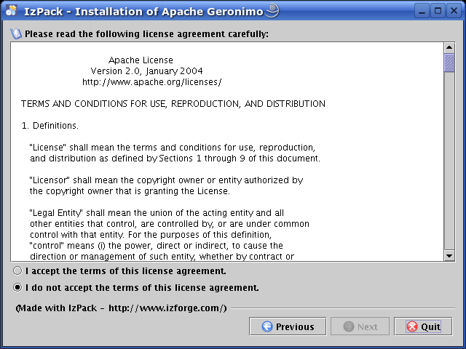
Task: Click the 'Made with IzPack' footer text
Action: [122, 308]
